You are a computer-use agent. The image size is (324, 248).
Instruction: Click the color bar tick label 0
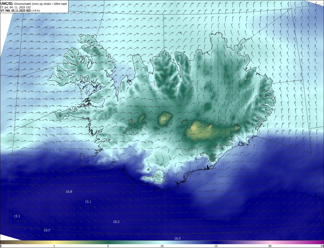(1, 246)
